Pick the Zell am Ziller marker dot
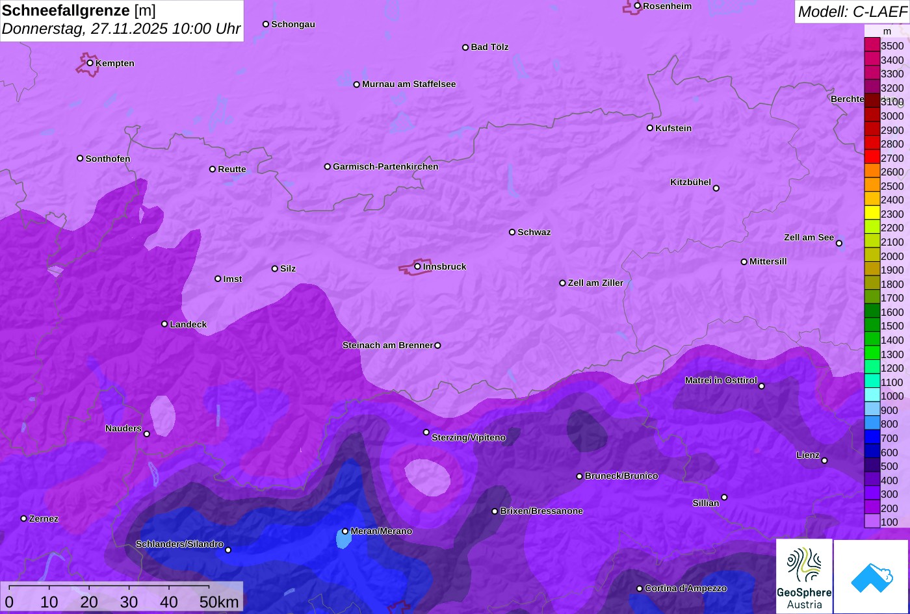The height and width of the screenshot is (614, 910). click(x=563, y=283)
